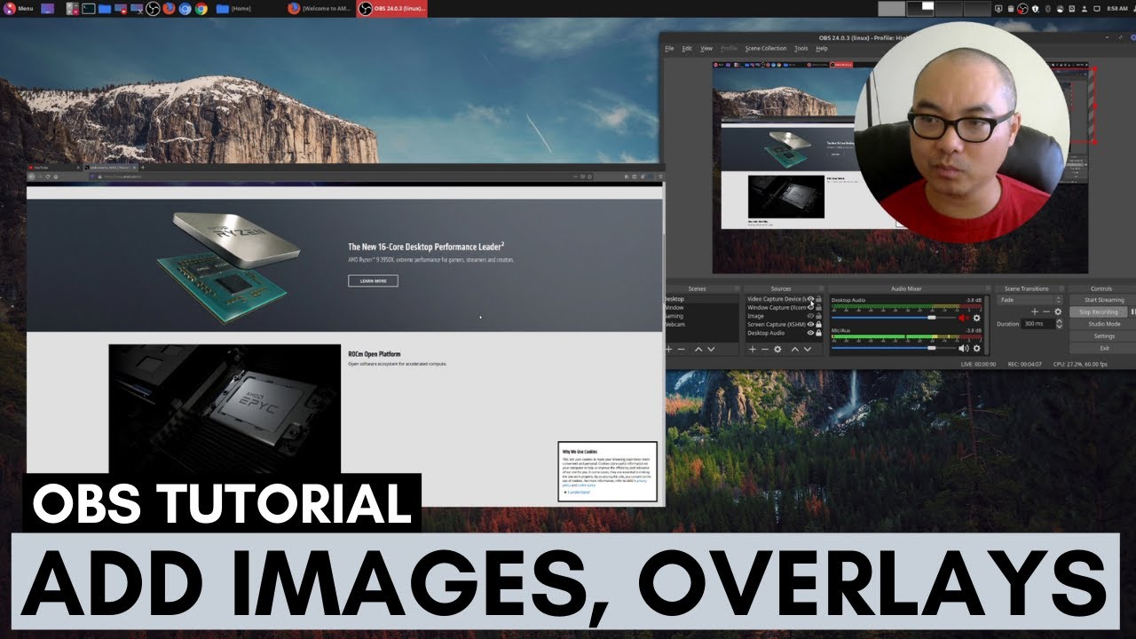Toggle lock on Screen Capture (XSHM) source

coord(818,324)
